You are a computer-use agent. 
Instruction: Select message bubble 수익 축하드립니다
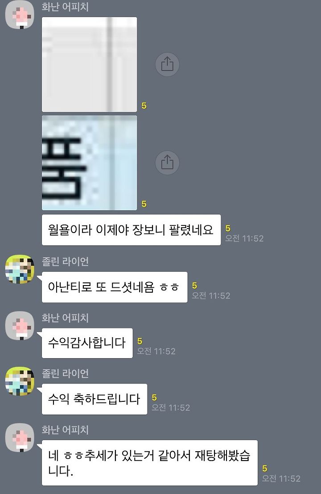(x=94, y=399)
